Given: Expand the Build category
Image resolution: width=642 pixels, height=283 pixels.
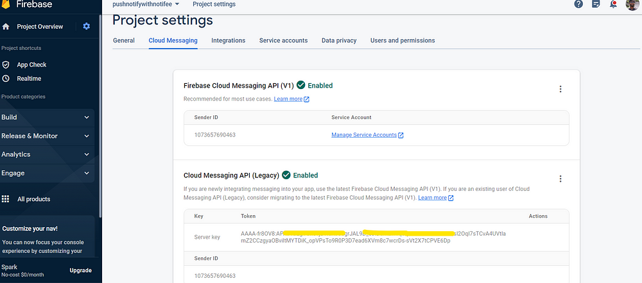Looking at the screenshot, I should 87,118.
